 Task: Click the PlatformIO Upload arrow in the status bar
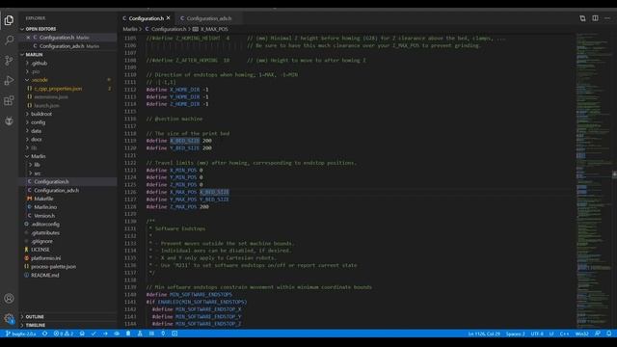[x=105, y=334]
